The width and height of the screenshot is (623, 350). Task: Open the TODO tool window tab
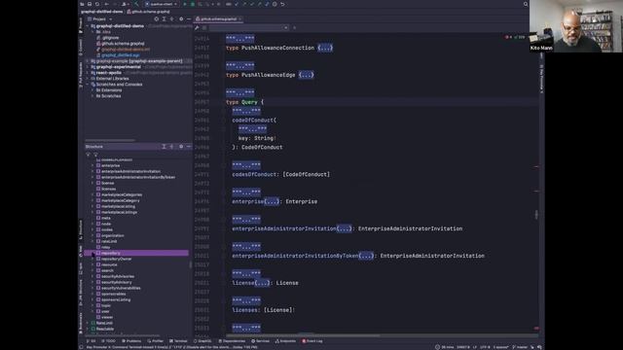(x=108, y=341)
